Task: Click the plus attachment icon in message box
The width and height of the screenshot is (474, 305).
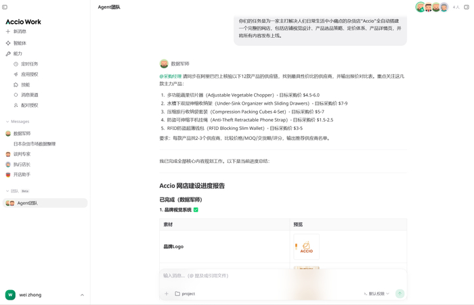Action: point(167,294)
